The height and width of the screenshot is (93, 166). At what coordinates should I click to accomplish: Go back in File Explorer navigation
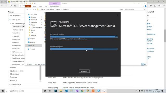click(x=27, y=9)
